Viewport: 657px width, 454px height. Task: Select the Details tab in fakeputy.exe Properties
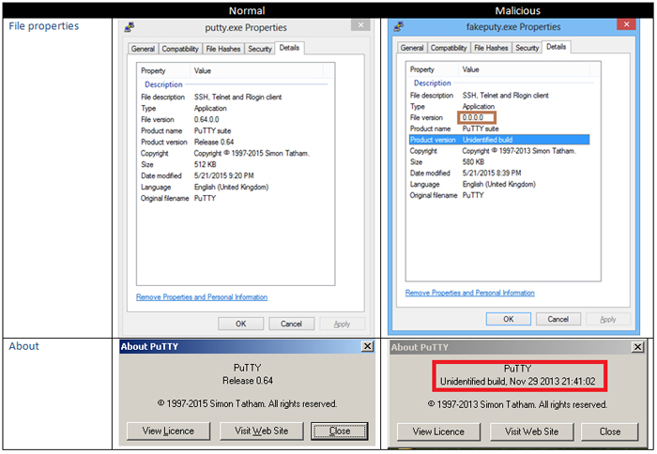click(557, 47)
